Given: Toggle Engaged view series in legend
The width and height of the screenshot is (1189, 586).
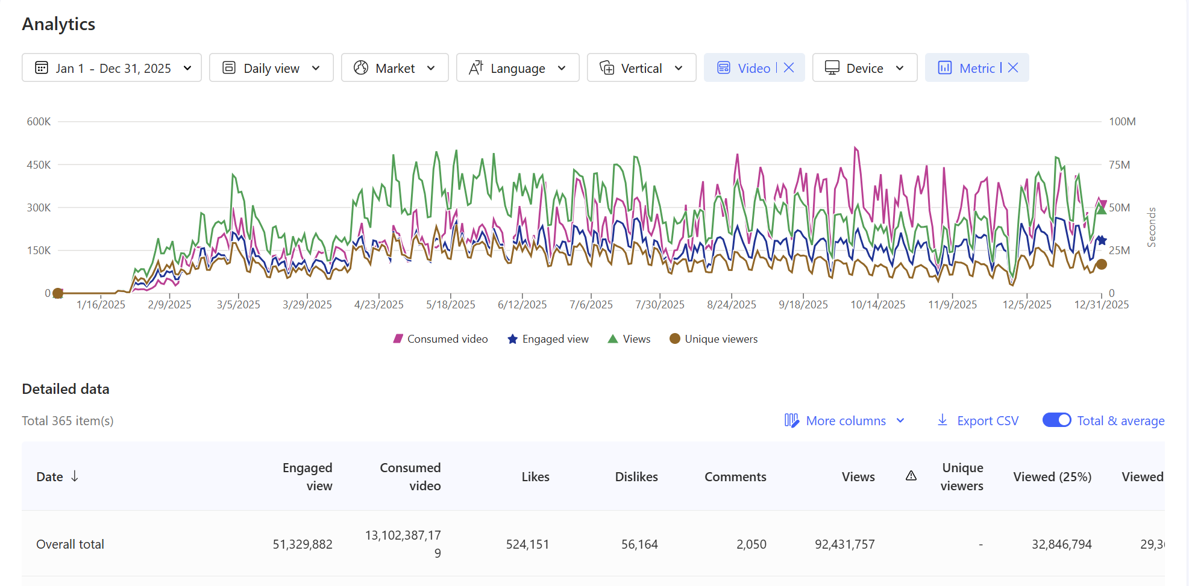Looking at the screenshot, I should [x=548, y=339].
